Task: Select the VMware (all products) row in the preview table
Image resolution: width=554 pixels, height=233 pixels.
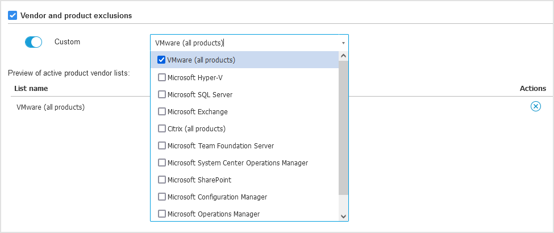Action: (x=51, y=107)
